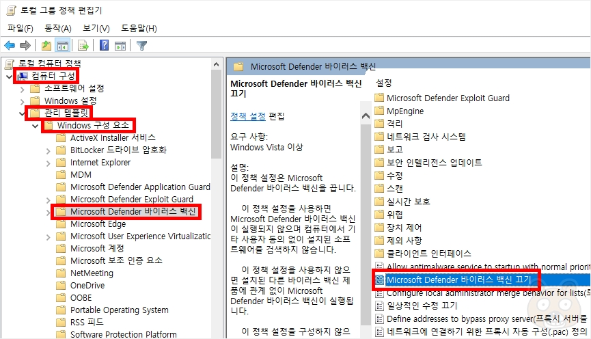Collapse the Windows 구성 요소 tree node
The width and height of the screenshot is (591, 339).
[x=36, y=126]
